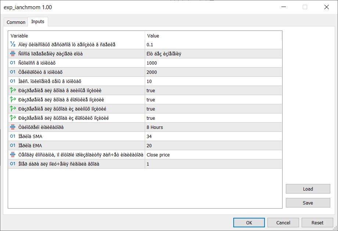Click the integer icon beside the 2000 row
This screenshot has width=338, height=231.
pyautogui.click(x=13, y=72)
